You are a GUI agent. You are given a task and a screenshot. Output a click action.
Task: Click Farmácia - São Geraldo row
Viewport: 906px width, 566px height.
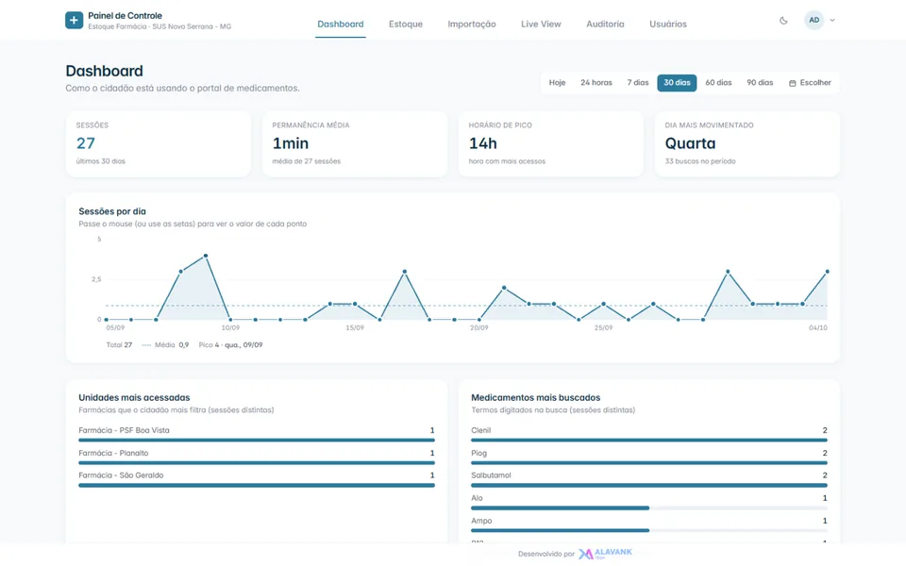(x=257, y=479)
